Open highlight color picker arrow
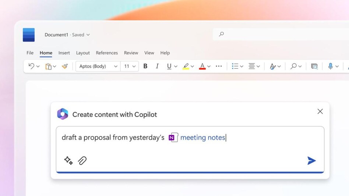The image size is (349, 196). pos(192,66)
